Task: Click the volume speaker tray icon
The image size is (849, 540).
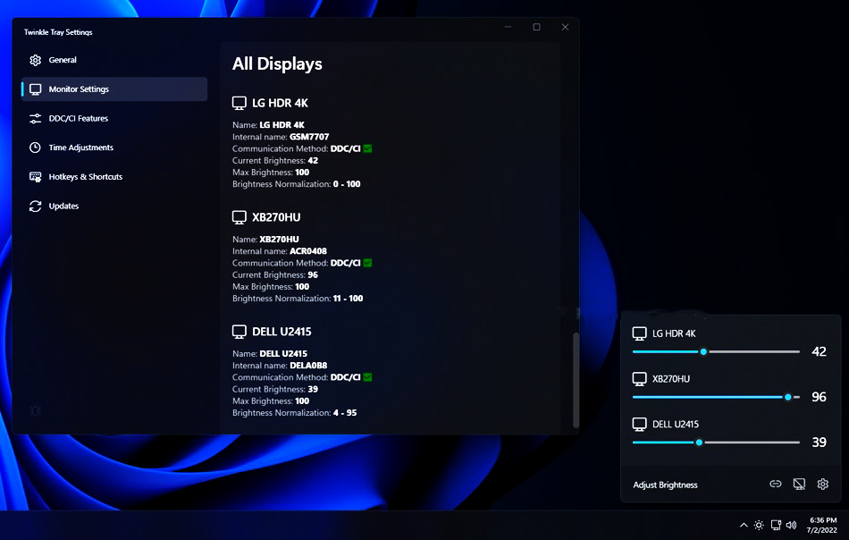Action: (x=791, y=525)
